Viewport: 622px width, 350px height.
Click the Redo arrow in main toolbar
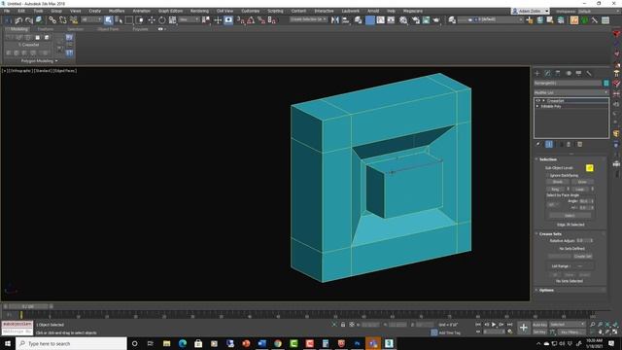coord(29,19)
